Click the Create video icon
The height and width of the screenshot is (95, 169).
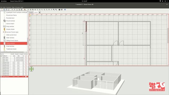point(62,9)
